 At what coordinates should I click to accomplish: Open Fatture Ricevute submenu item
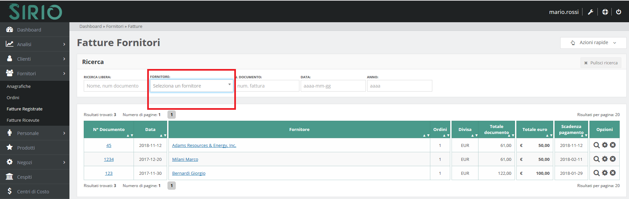click(x=23, y=120)
